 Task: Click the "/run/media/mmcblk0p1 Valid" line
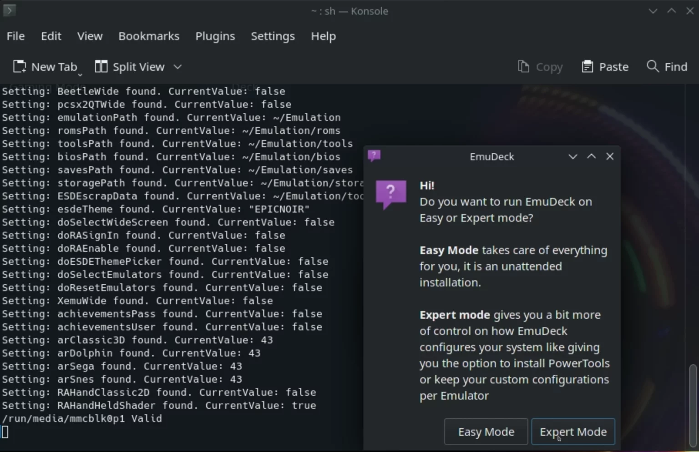click(x=82, y=418)
